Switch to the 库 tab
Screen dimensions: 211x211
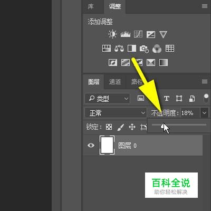(x=91, y=6)
